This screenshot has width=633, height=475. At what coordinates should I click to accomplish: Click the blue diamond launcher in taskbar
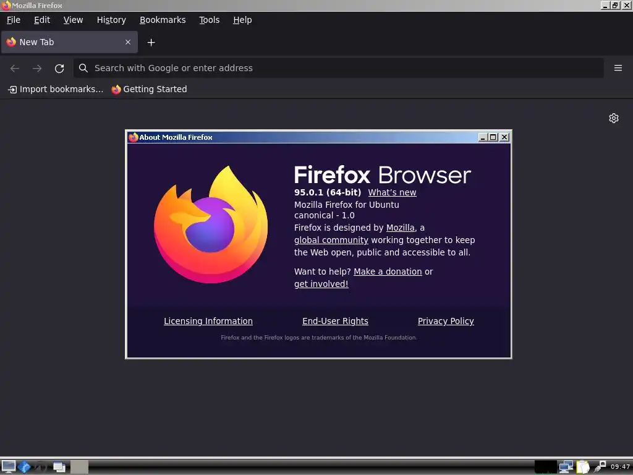coord(24,467)
